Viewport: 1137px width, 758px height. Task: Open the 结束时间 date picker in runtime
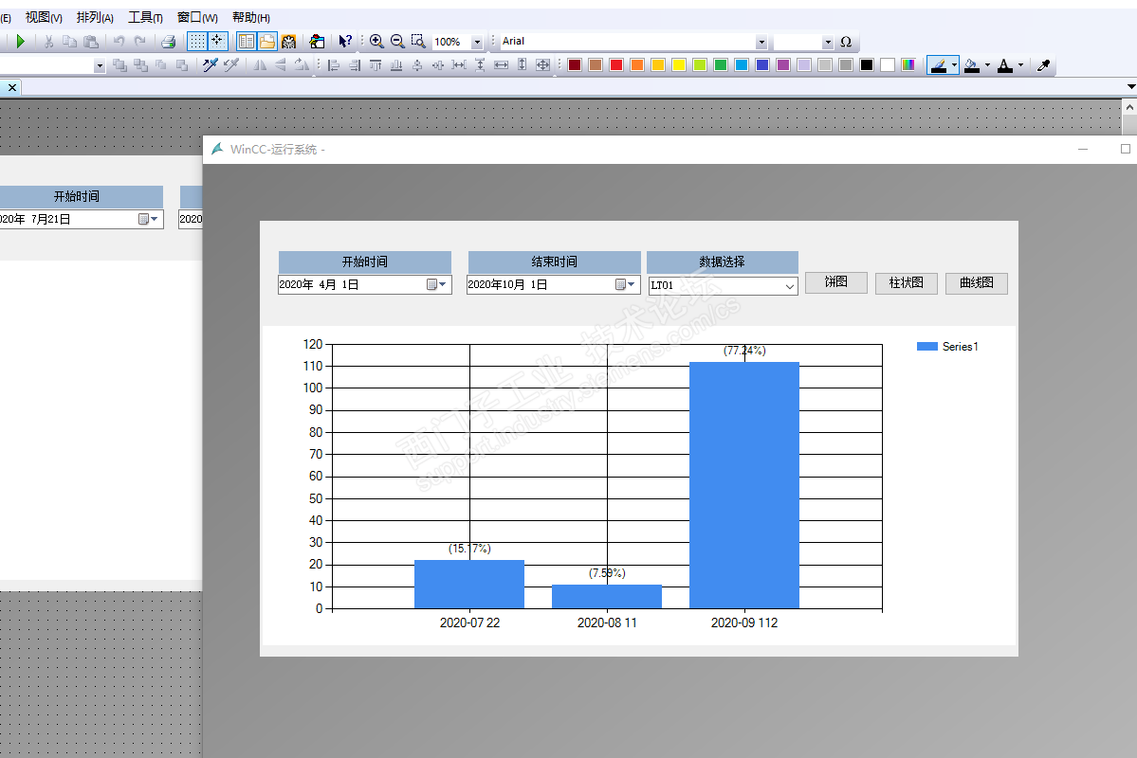coord(625,285)
